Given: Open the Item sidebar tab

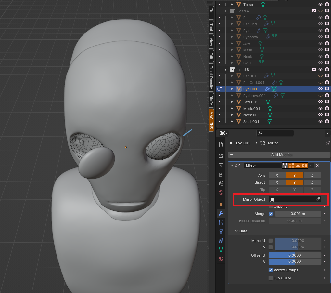Looking at the screenshot, I should click(211, 12).
